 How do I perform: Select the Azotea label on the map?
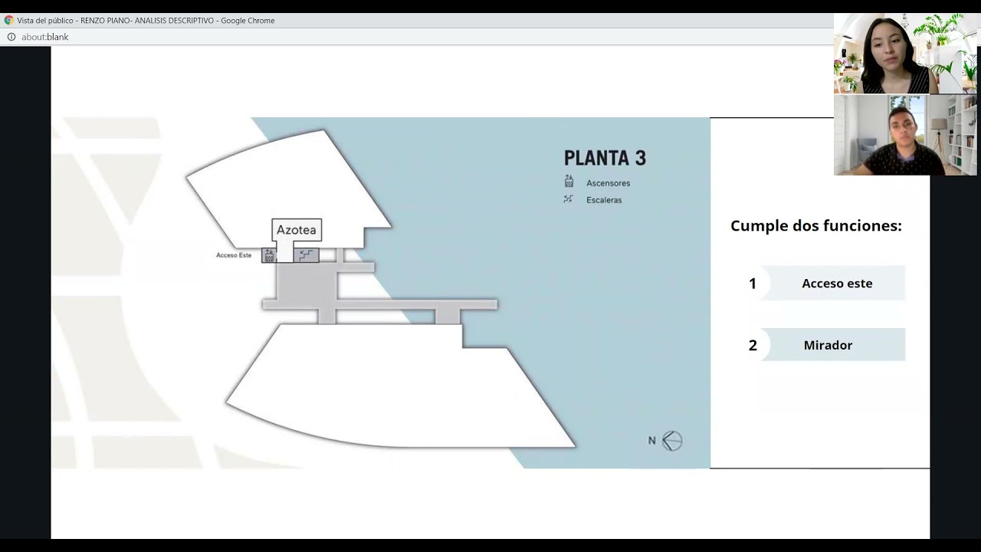297,230
